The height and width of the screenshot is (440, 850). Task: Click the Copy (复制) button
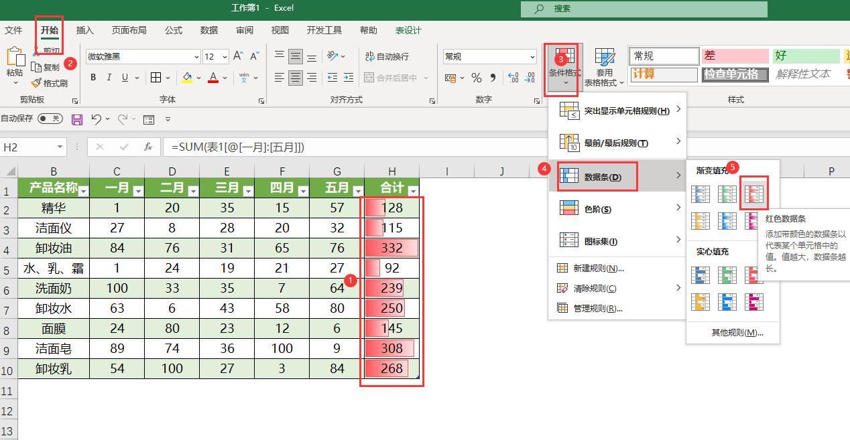[46, 68]
